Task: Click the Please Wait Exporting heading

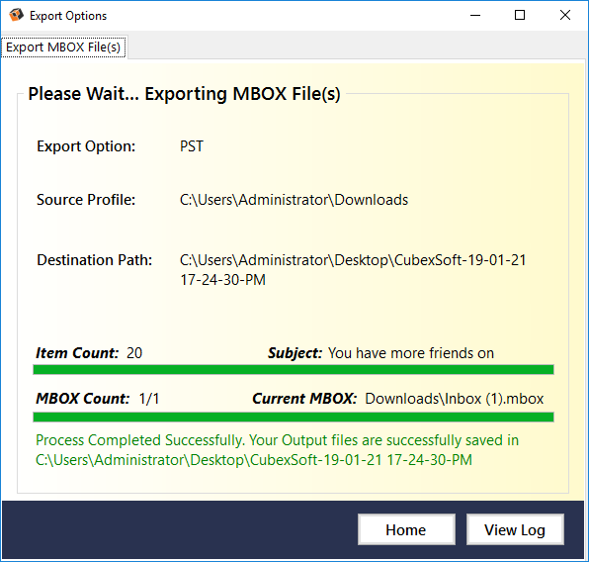Action: point(185,94)
